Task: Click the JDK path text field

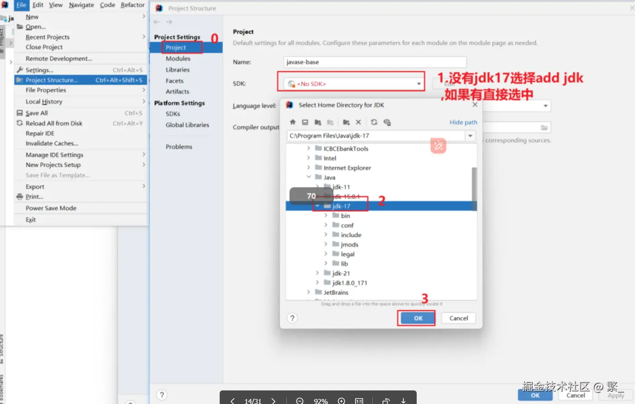Action: pos(376,136)
